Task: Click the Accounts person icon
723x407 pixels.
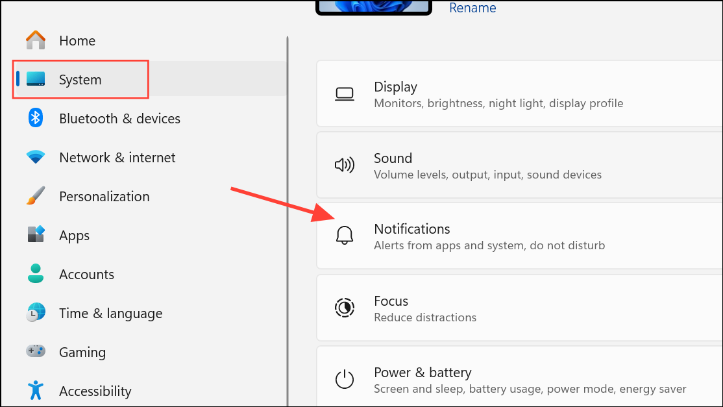Action: pyautogui.click(x=36, y=273)
